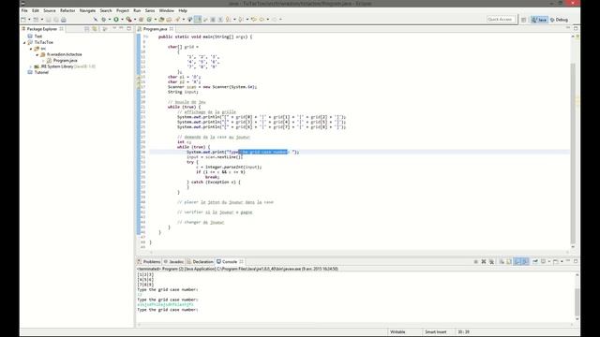
Task: Collapse the TicTacToe project node
Action: pyautogui.click(x=24, y=43)
